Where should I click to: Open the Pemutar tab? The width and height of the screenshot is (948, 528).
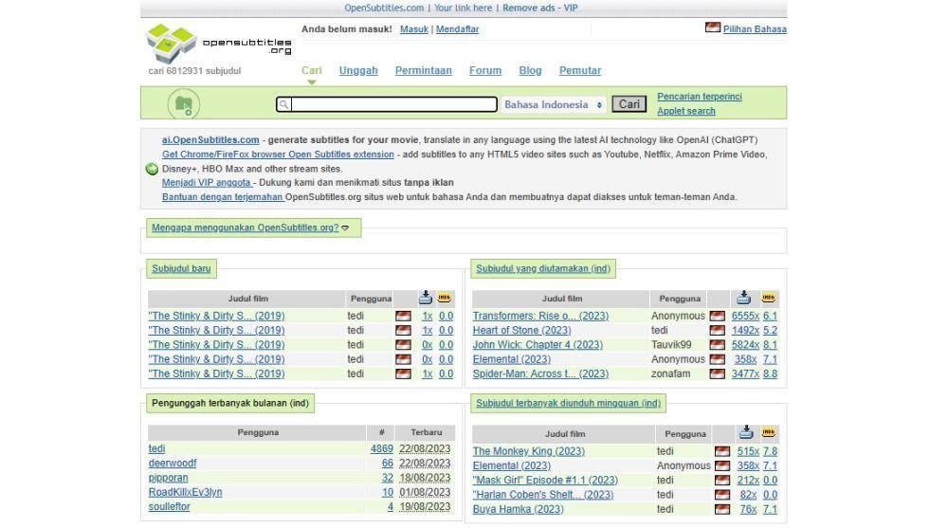point(580,70)
